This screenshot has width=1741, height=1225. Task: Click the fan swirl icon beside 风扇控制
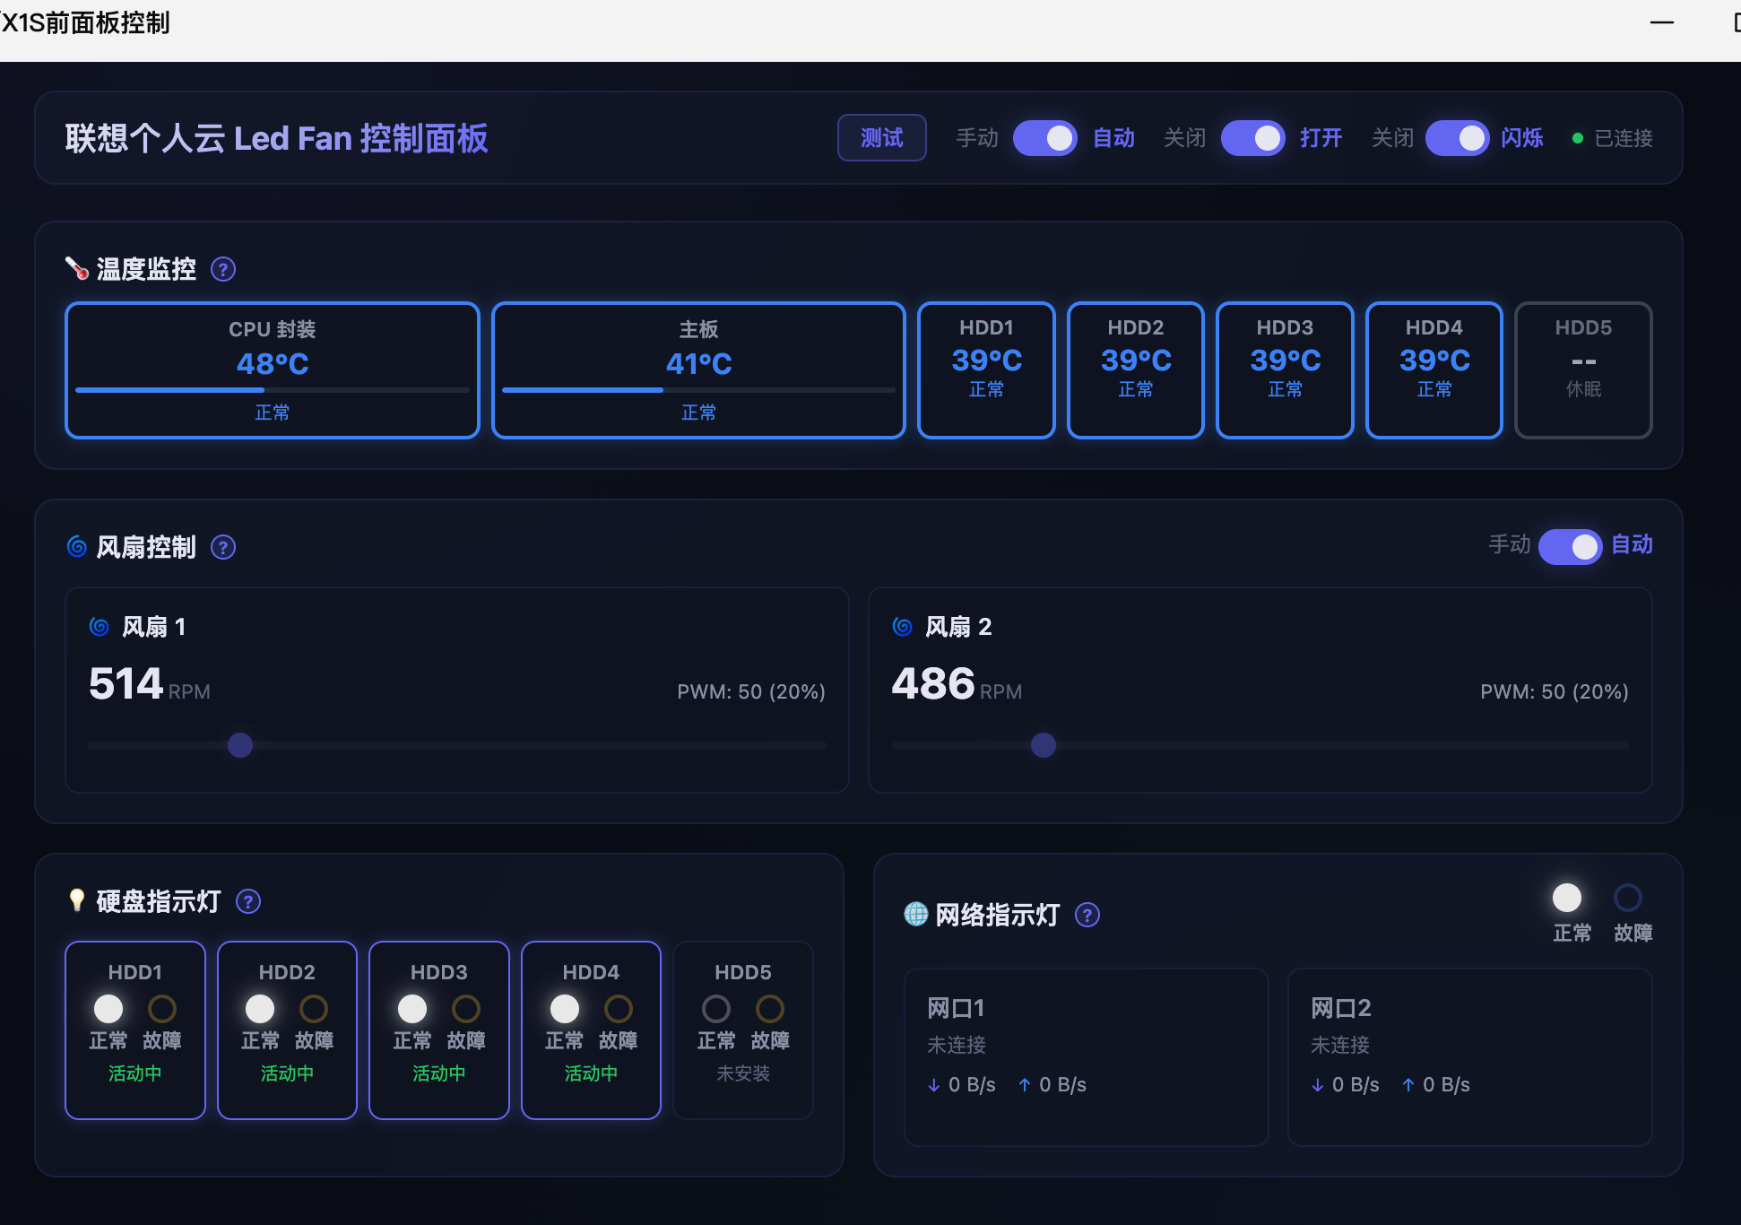pos(77,546)
